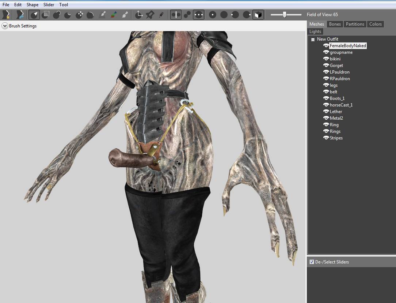The height and width of the screenshot is (303, 396).
Task: Open the Shape menu
Action: [x=32, y=4]
